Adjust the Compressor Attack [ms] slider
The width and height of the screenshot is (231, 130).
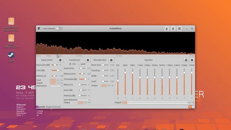[82, 68]
